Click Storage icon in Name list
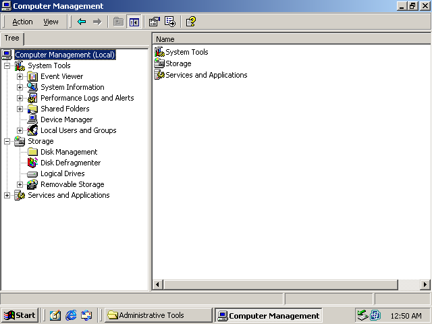This screenshot has height=324, width=432. pyautogui.click(x=159, y=63)
